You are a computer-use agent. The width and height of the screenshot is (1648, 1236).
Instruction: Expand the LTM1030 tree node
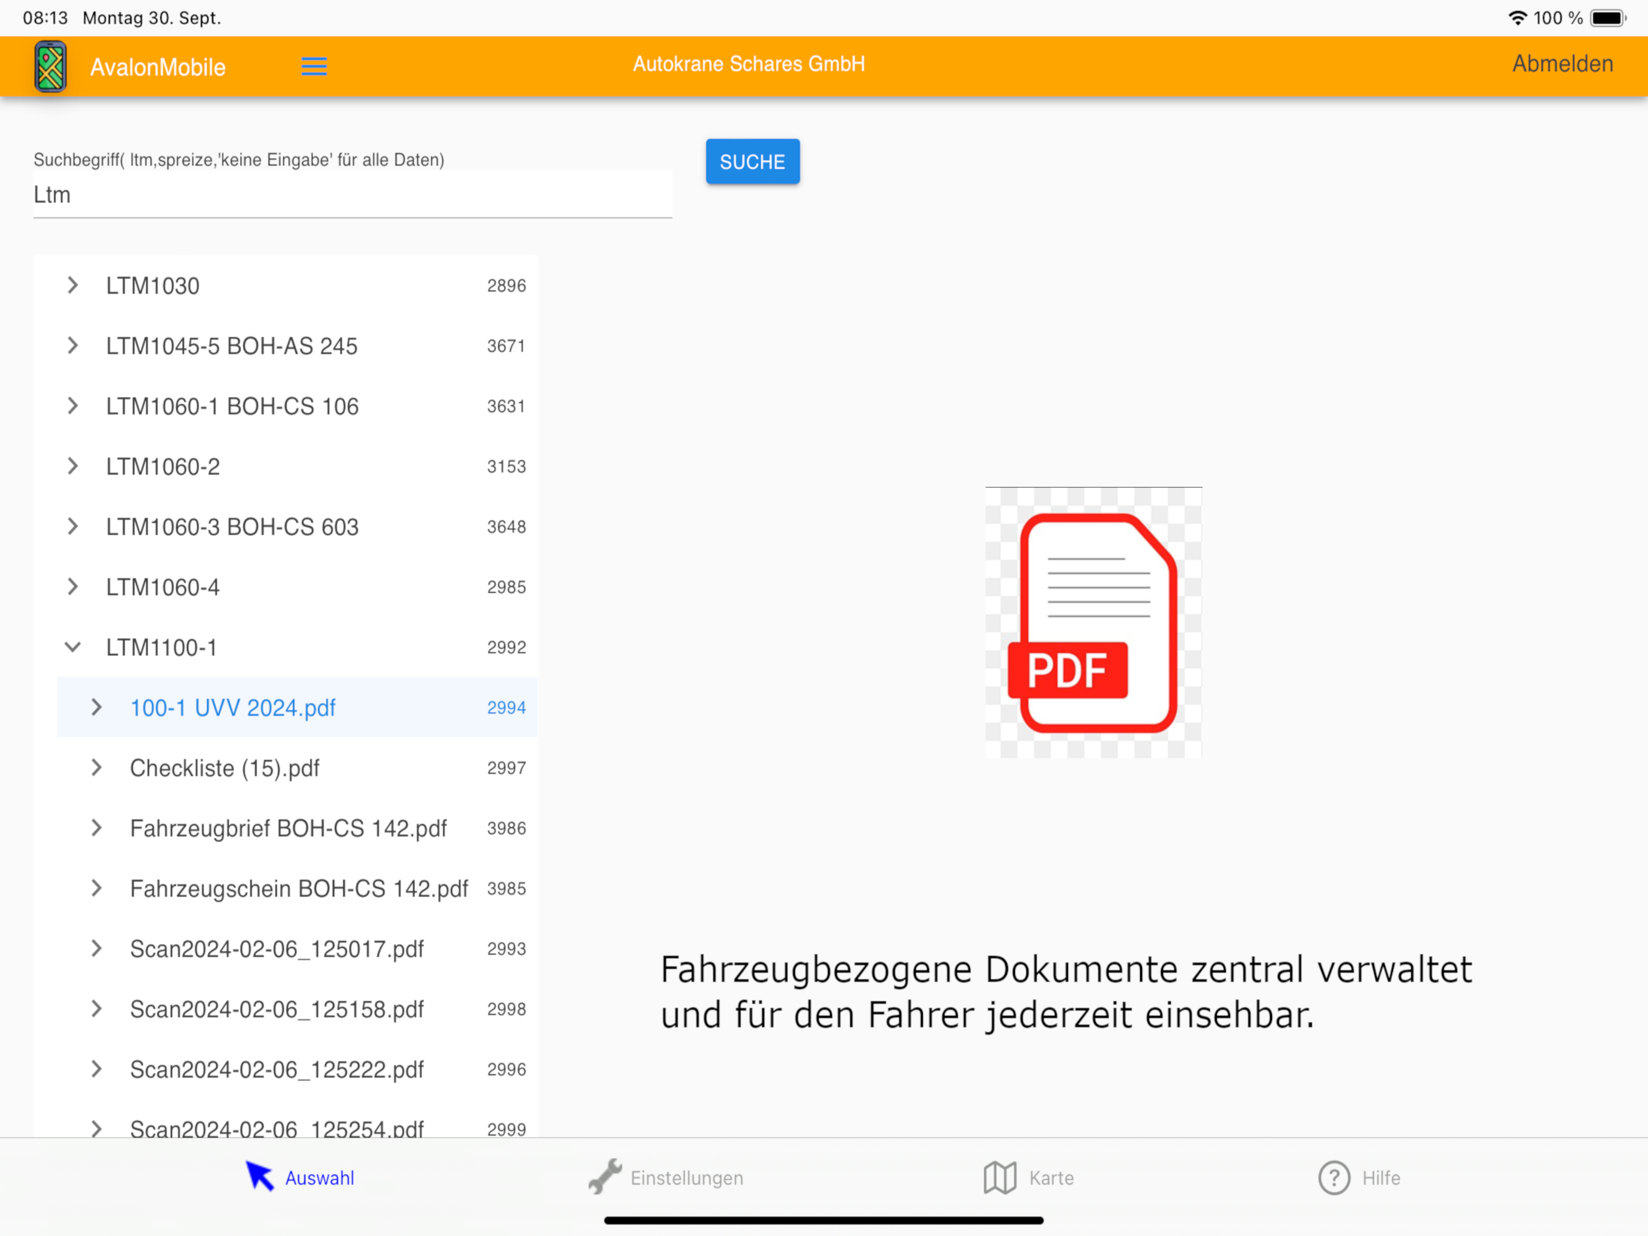point(72,285)
